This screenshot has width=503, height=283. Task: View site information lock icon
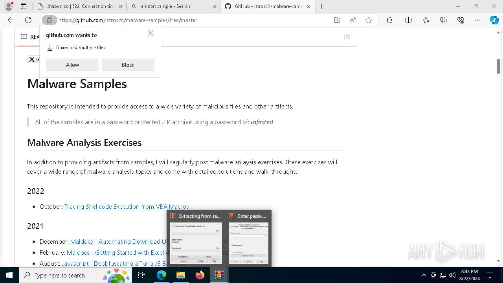click(50, 20)
